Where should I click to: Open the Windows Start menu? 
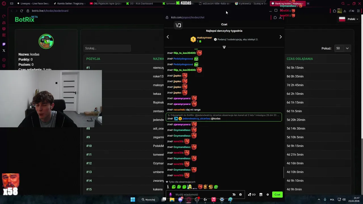click(133, 199)
